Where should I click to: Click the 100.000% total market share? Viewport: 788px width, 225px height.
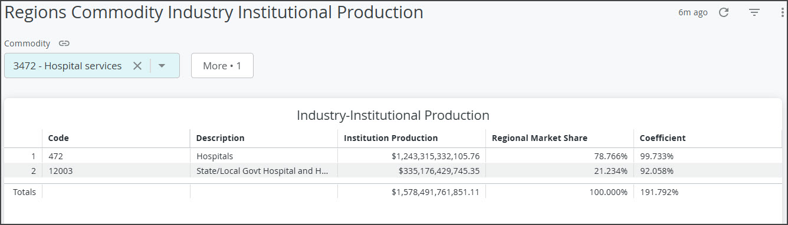click(609, 192)
